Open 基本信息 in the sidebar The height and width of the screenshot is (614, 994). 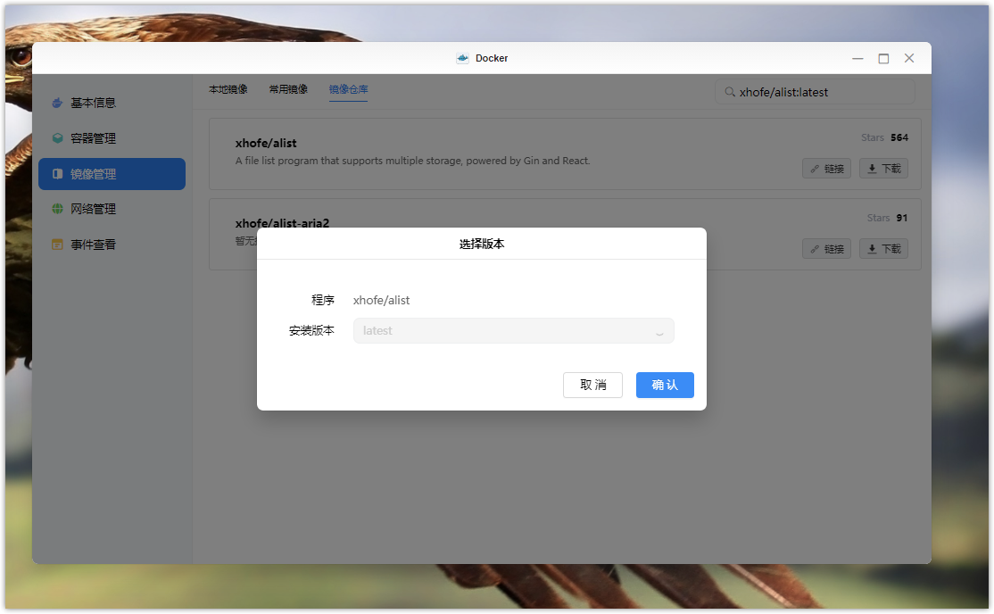pos(112,103)
